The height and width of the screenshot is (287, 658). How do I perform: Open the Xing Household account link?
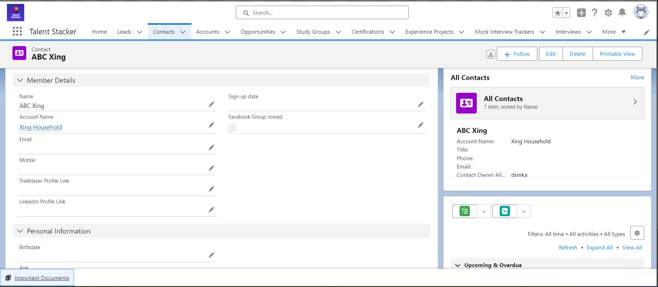[x=40, y=127]
